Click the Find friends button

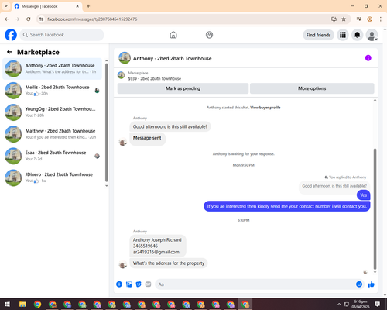318,35
